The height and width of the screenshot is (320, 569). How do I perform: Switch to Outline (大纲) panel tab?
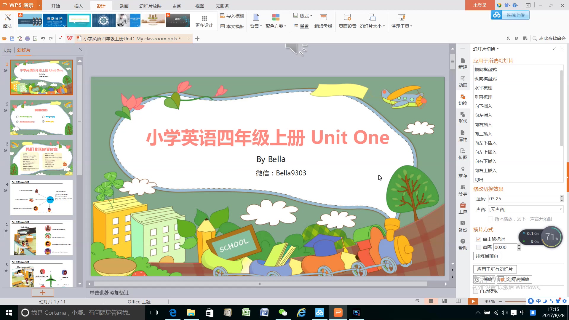coord(7,50)
